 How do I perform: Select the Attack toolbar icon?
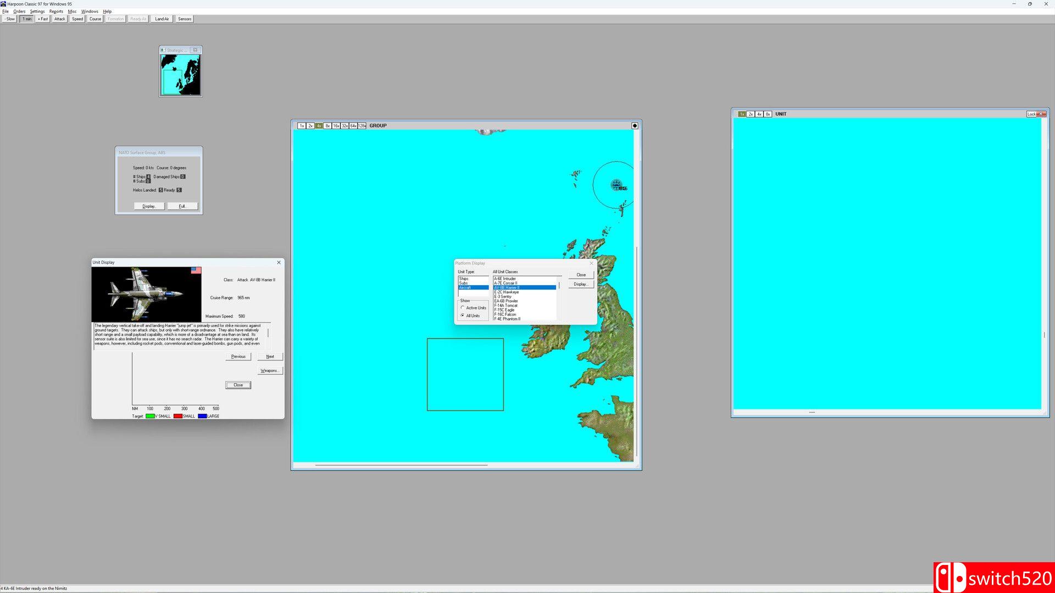[59, 18]
